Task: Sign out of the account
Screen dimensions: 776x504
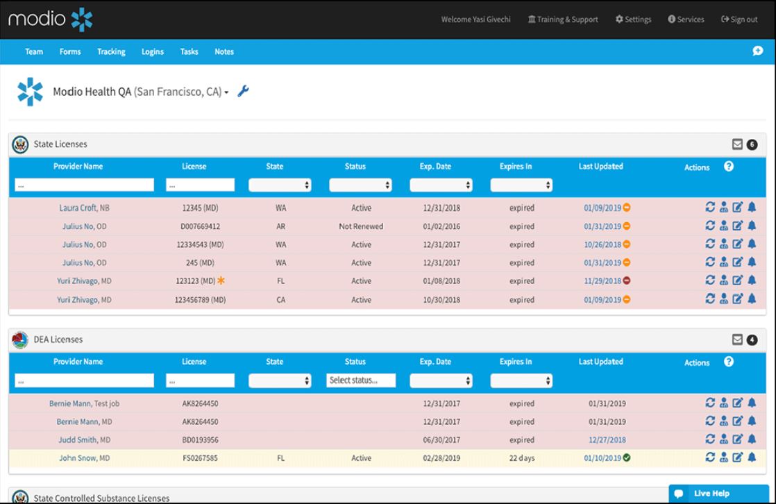Action: (739, 19)
